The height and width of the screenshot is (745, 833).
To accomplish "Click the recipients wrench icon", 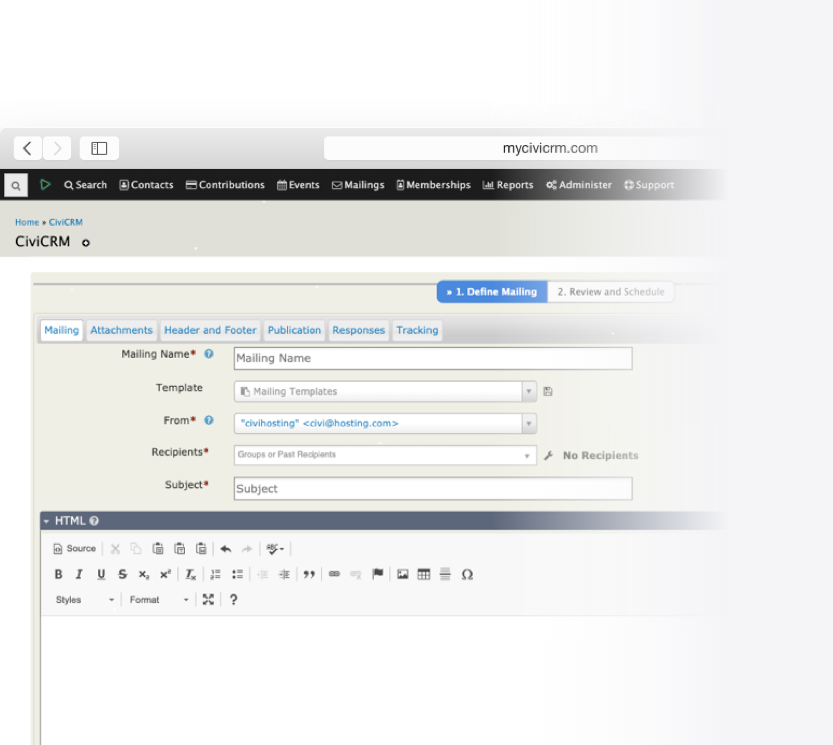I will tap(548, 455).
